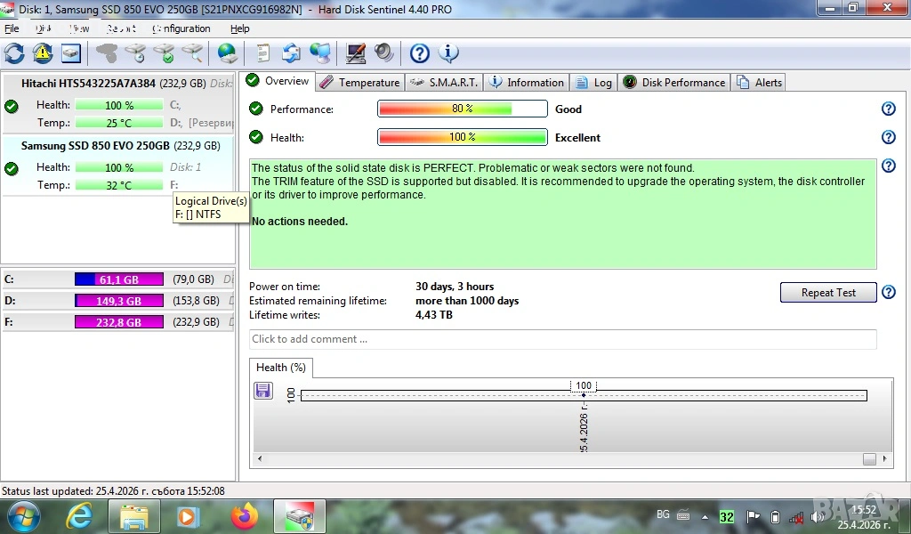Click the "Click to add comment" field
This screenshot has width=911, height=534.
(562, 339)
